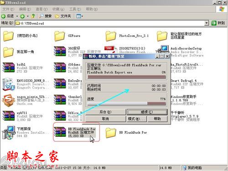Click the Windows修复助手 file name

[x=183, y=98]
